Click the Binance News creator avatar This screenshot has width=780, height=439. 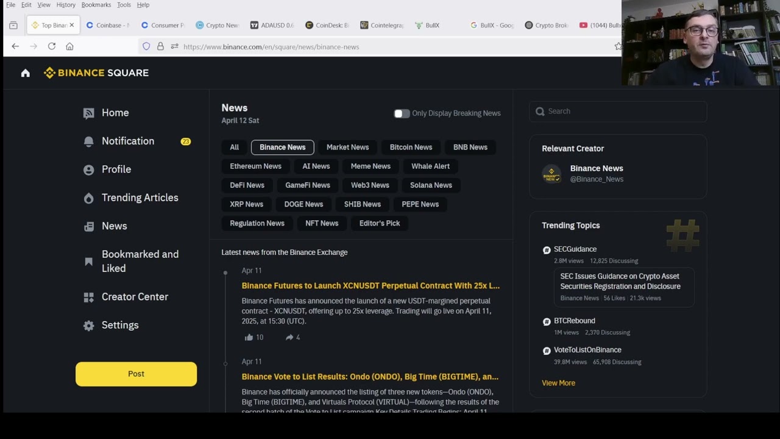551,174
